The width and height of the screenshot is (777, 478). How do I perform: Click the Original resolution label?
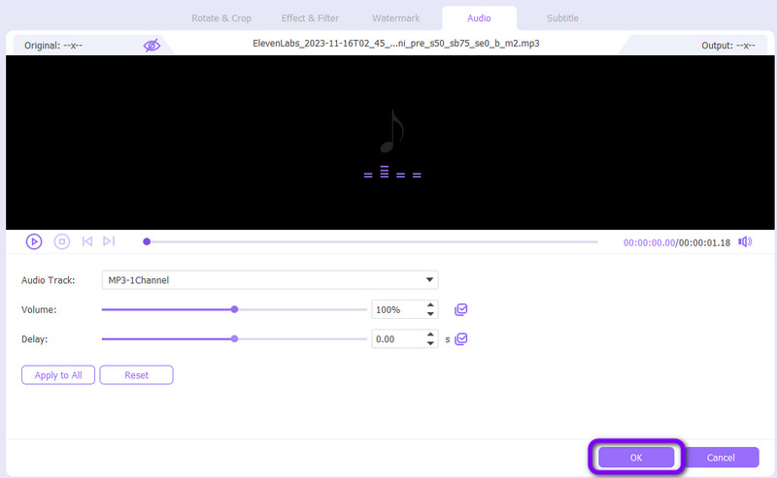click(x=53, y=46)
